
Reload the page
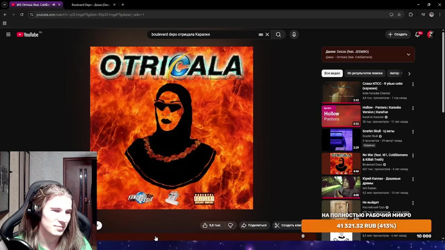click(x=22, y=15)
